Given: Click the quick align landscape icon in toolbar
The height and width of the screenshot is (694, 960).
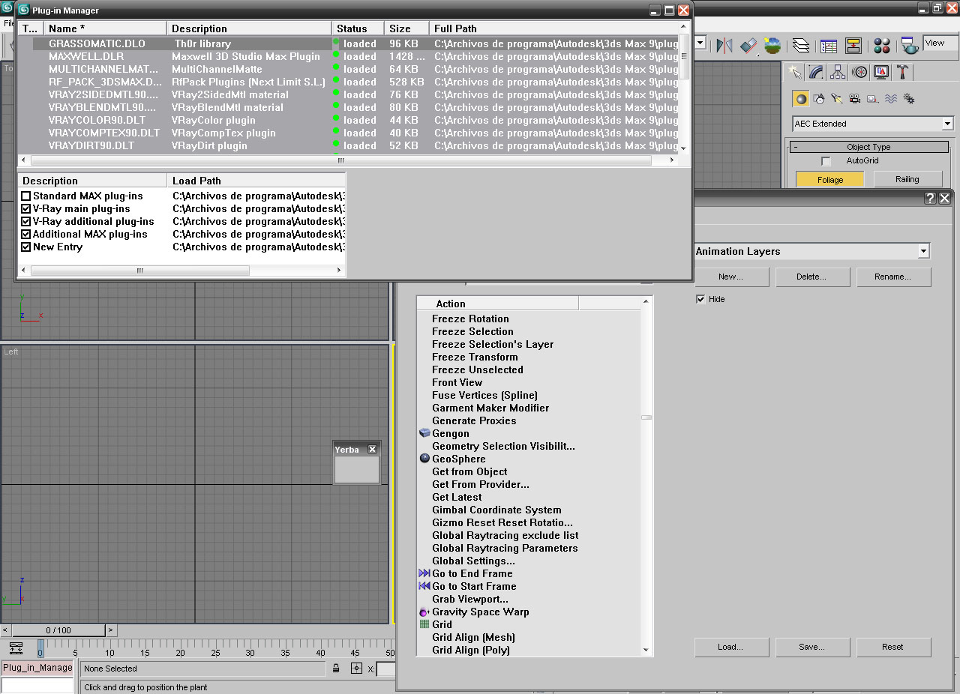Looking at the screenshot, I should (x=772, y=46).
